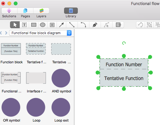Click the top-left corner green handle

[x=98, y=57]
